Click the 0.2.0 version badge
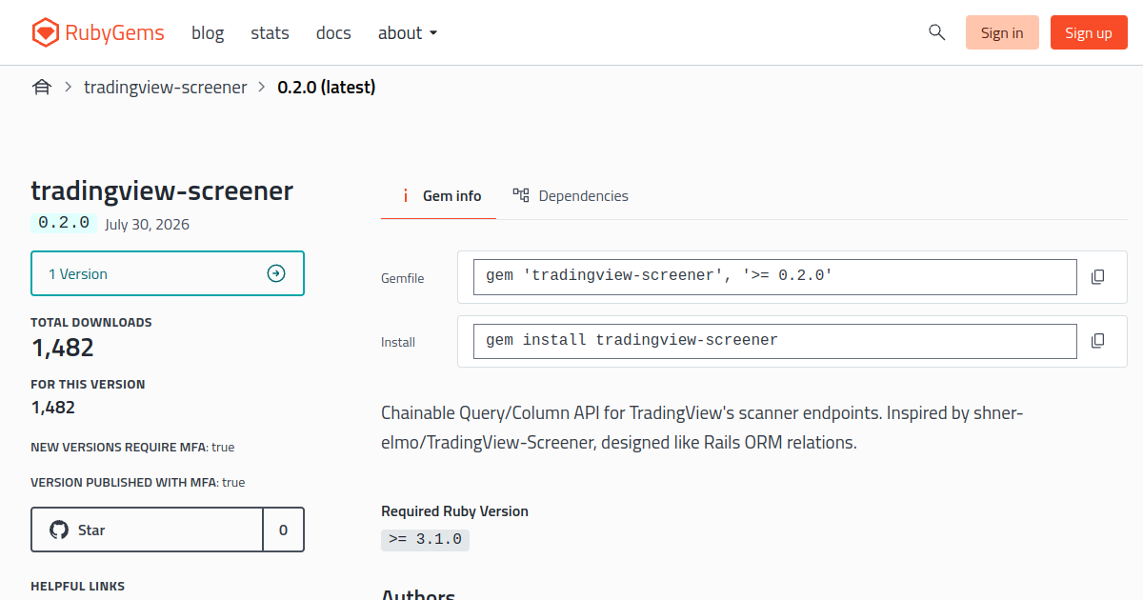The image size is (1143, 600). pyautogui.click(x=64, y=223)
